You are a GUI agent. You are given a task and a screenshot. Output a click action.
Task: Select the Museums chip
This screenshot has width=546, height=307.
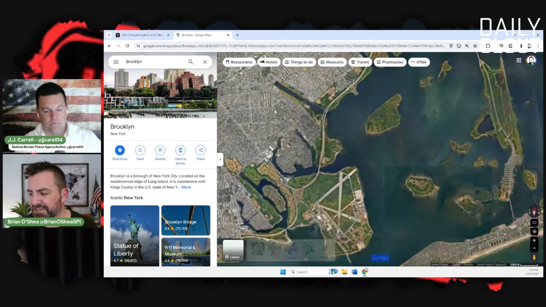click(x=332, y=62)
